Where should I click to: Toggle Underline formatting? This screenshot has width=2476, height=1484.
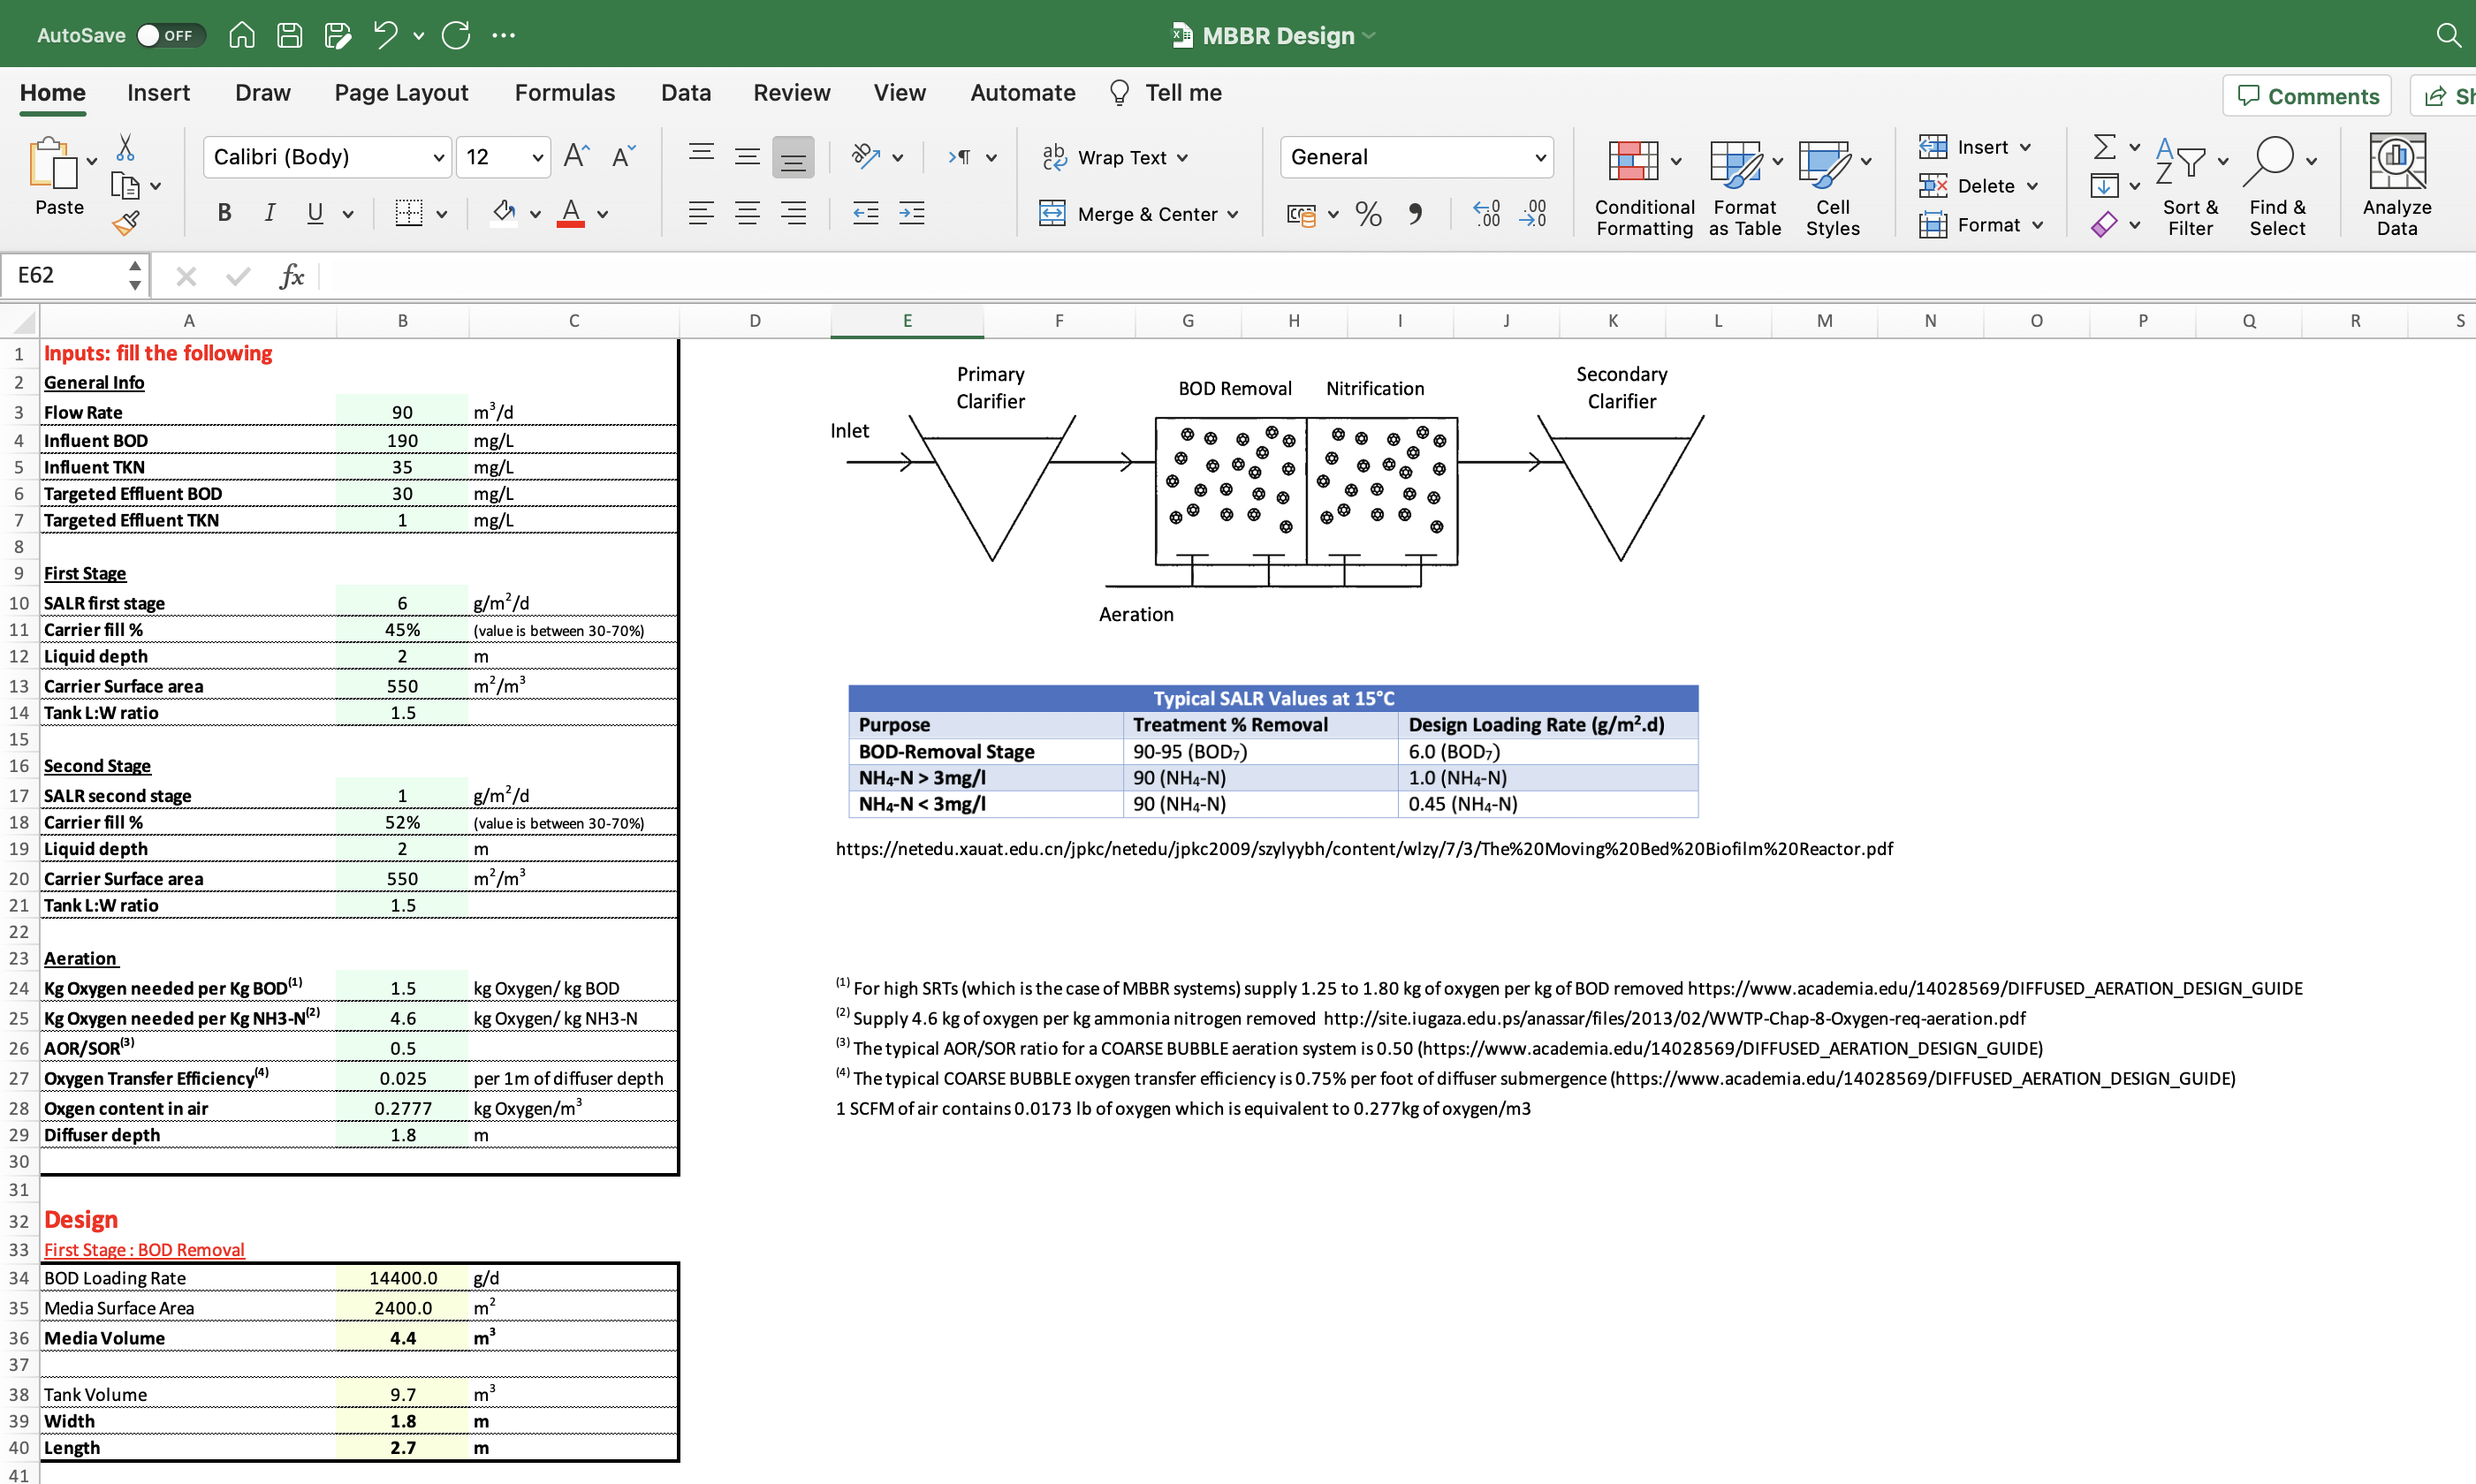tap(315, 213)
